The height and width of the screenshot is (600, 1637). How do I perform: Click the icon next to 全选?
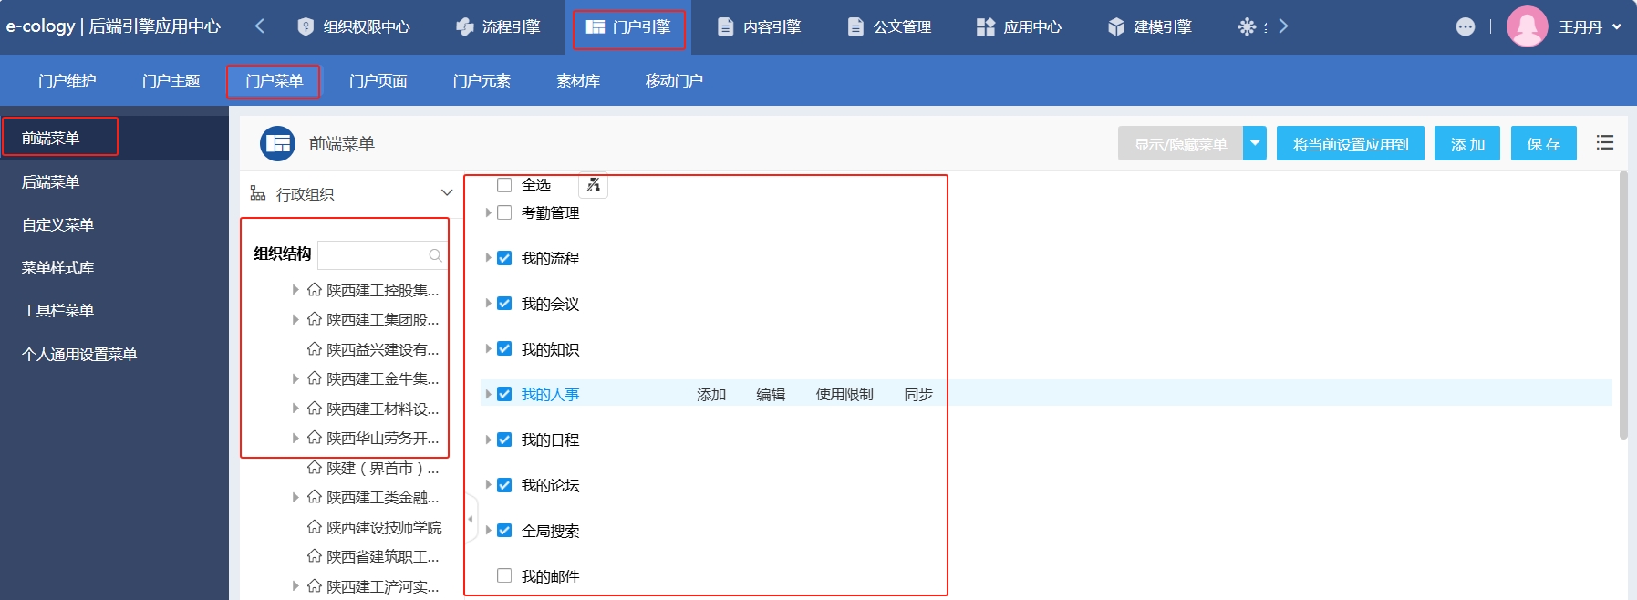click(594, 185)
